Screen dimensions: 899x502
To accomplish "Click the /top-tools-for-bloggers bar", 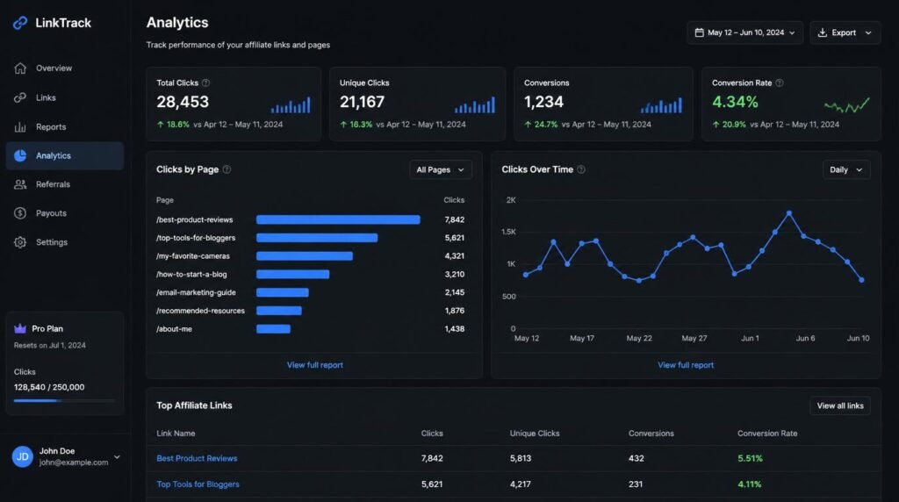I will 317,238.
